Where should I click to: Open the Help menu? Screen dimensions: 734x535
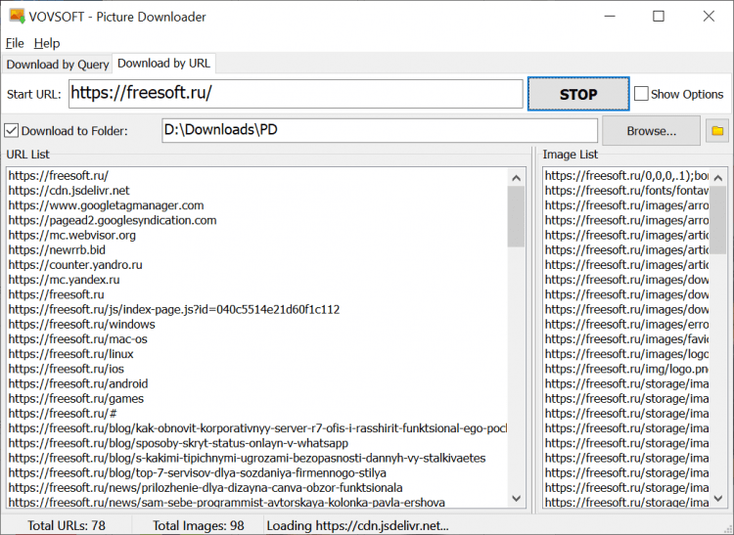47,43
